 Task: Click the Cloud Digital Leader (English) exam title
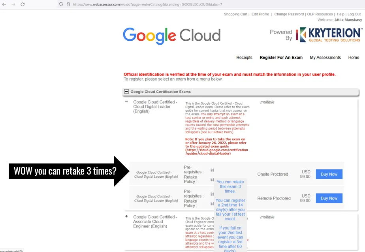click(155, 107)
